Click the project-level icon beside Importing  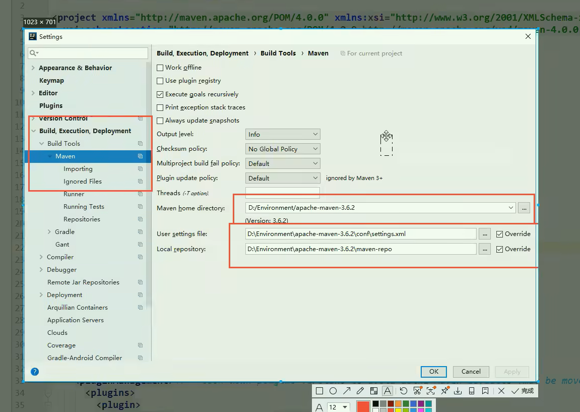[140, 169]
